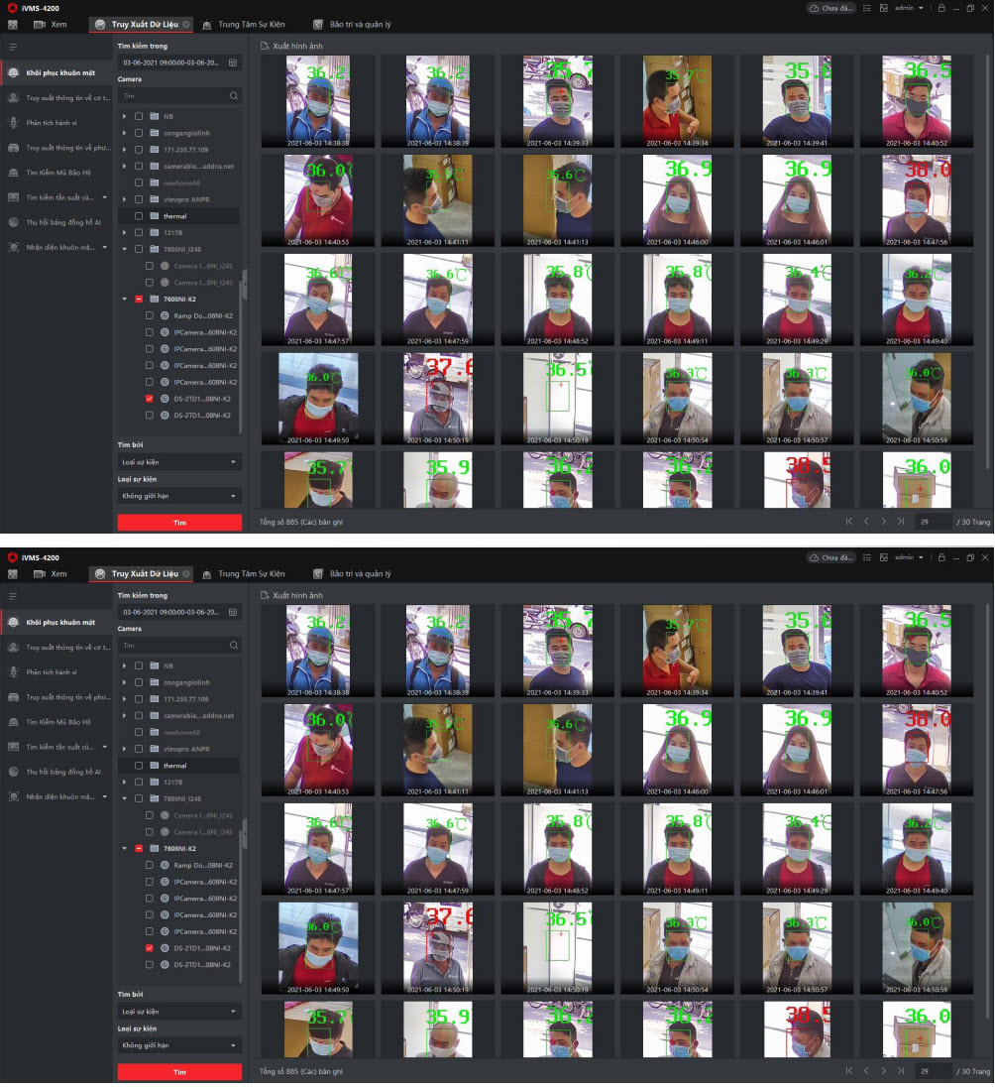Uncheck the DS-2TD1 camera checkbox in the top window
Viewport: 995px width, 1088px height.
[150, 399]
